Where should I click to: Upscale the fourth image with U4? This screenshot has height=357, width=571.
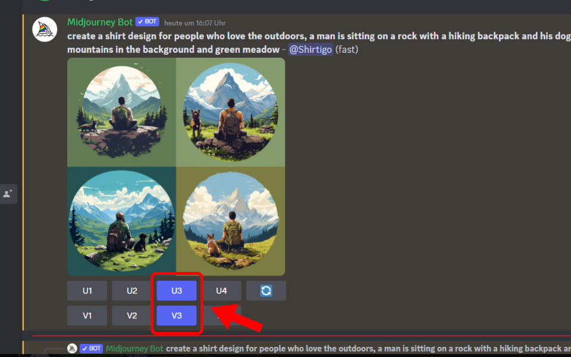[221, 291]
